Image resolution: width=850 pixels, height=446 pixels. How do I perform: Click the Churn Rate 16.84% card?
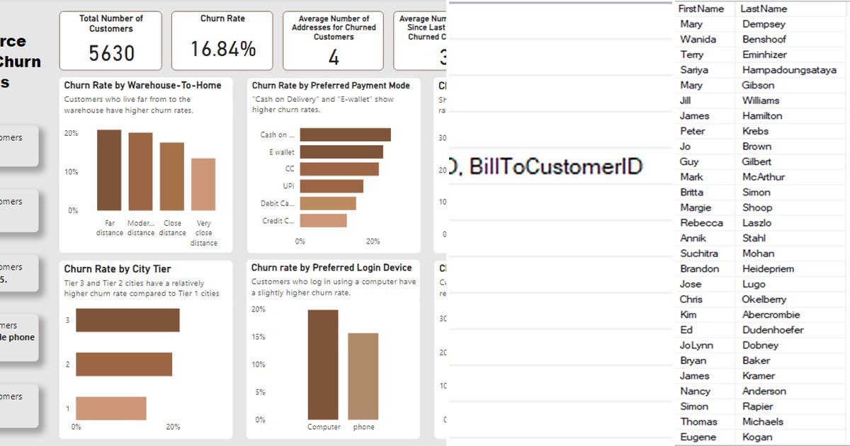click(x=222, y=39)
